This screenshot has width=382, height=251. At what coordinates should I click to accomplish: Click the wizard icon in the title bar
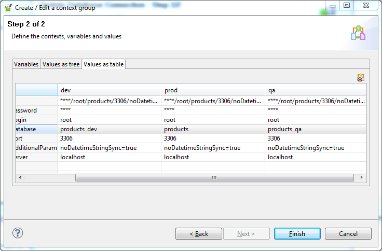click(x=8, y=8)
